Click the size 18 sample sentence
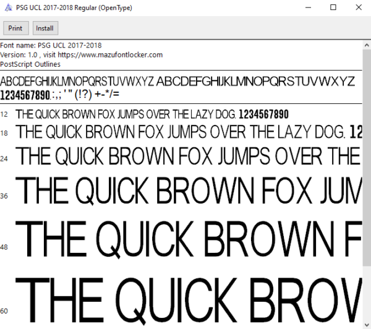Screen dimensions: 371x329 coord(189,132)
